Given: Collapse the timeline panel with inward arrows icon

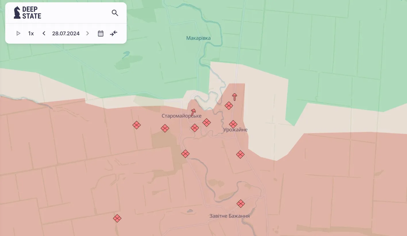Looking at the screenshot, I should 114,34.
